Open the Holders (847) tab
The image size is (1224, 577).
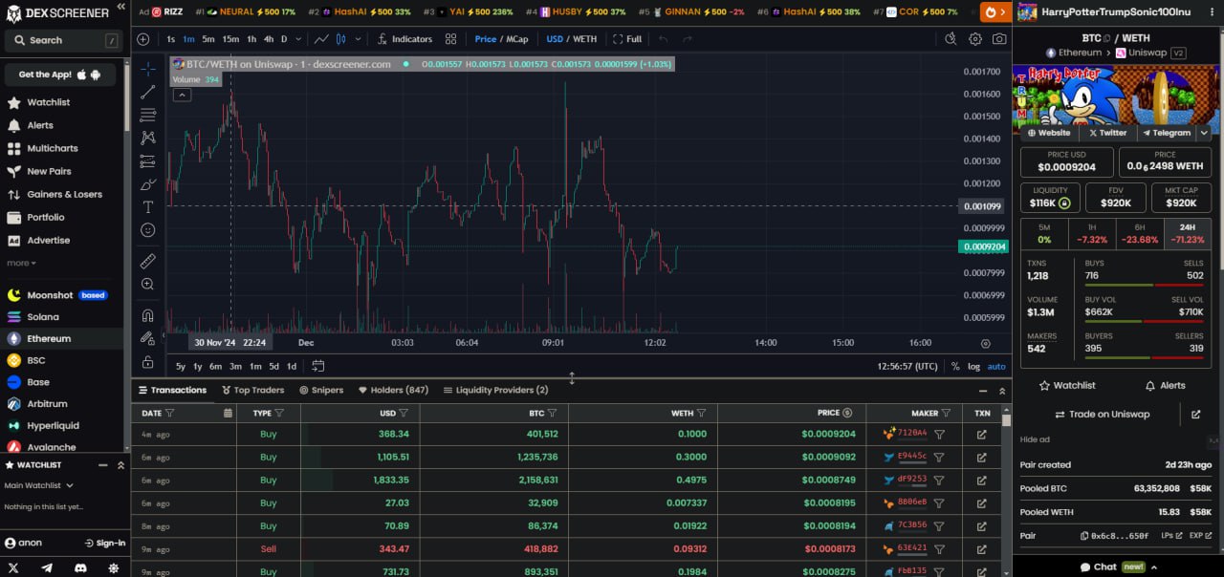393,390
